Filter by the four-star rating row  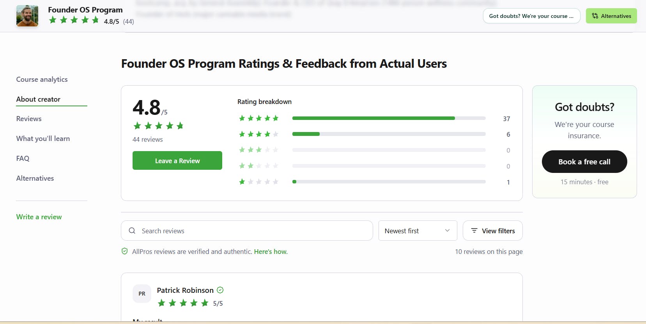click(x=374, y=134)
